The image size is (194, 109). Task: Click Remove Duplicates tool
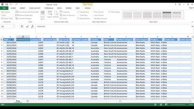coord(24,15)
